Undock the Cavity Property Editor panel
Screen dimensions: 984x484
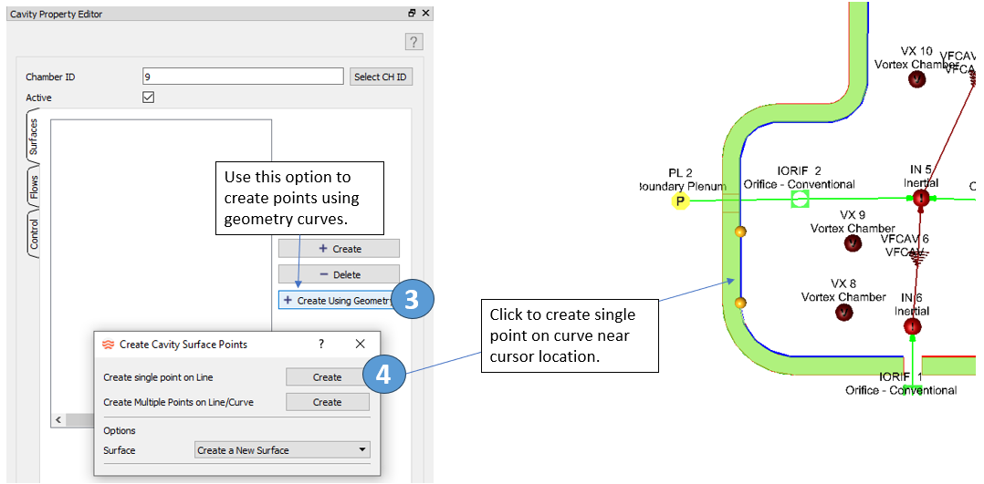coord(413,14)
